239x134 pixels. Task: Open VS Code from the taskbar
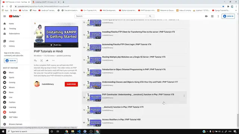(x=79, y=131)
